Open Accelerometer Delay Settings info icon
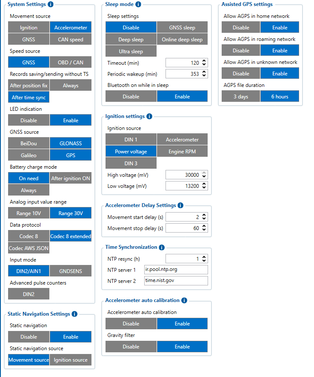 tap(180, 205)
